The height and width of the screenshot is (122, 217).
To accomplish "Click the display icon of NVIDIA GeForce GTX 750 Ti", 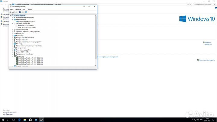I will (x=17, y=21).
